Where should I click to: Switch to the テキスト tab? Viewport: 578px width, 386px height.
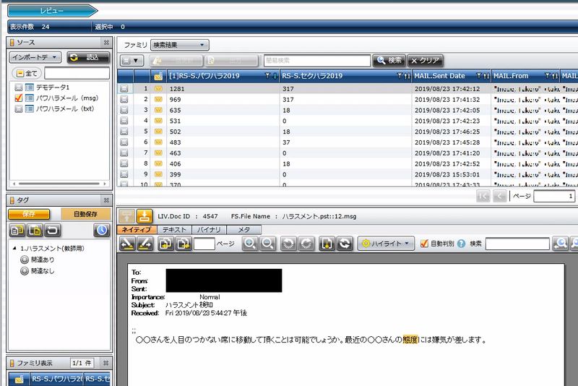[174, 230]
